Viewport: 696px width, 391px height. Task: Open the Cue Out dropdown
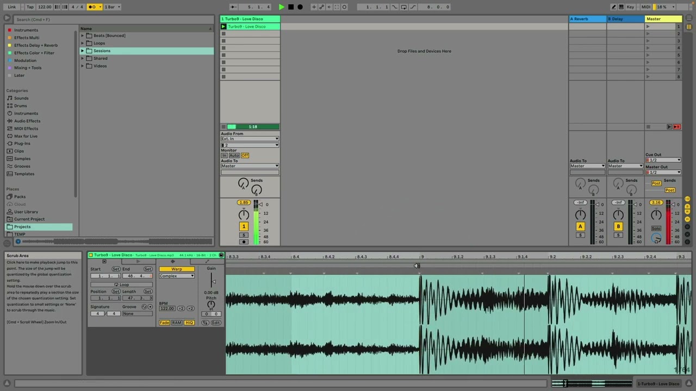point(663,160)
